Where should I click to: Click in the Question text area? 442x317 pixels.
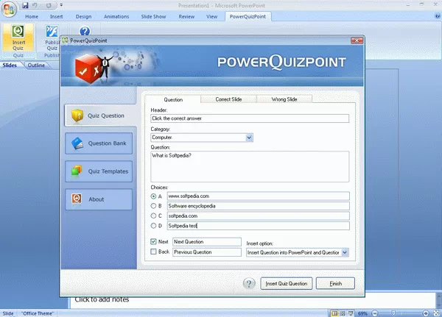tap(250, 166)
